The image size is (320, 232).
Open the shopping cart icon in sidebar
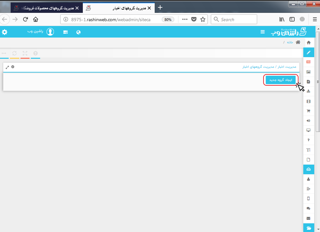pos(308,111)
